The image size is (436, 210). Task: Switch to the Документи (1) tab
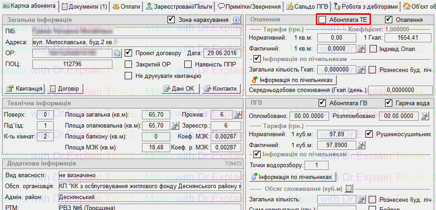coord(85,6)
